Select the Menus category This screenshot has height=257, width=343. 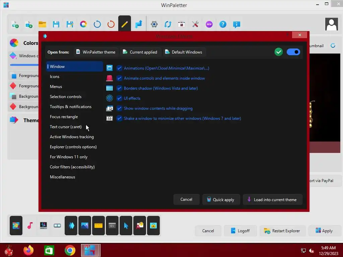click(x=75, y=87)
